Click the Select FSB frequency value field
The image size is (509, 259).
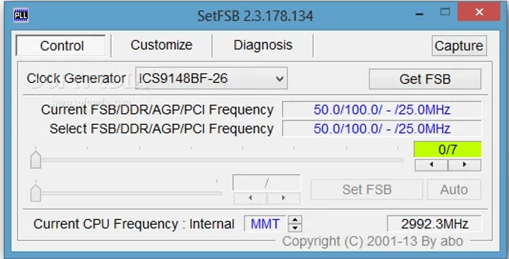coord(381,129)
